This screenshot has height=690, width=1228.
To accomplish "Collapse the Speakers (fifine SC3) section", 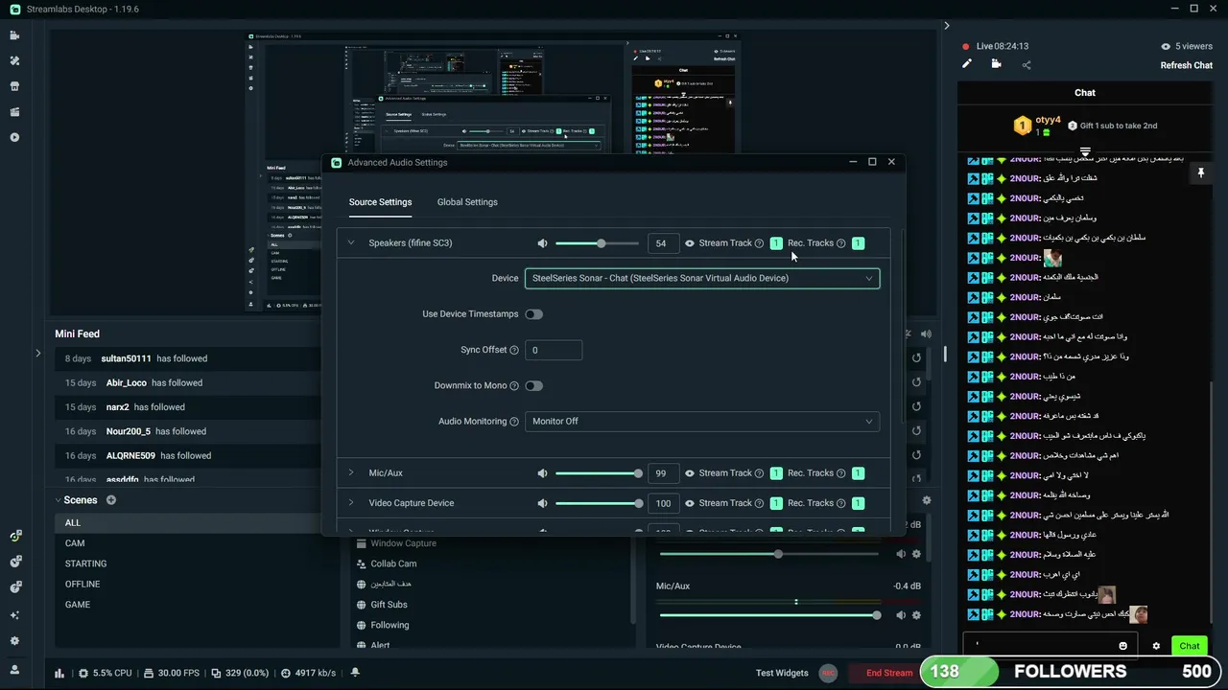I will (351, 243).
